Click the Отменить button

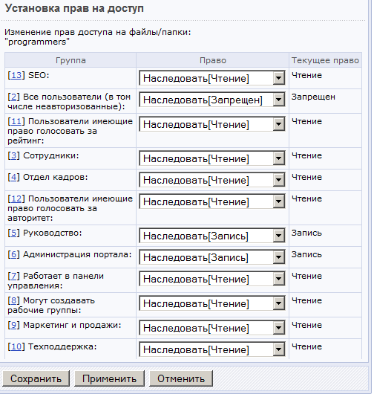[181, 378]
